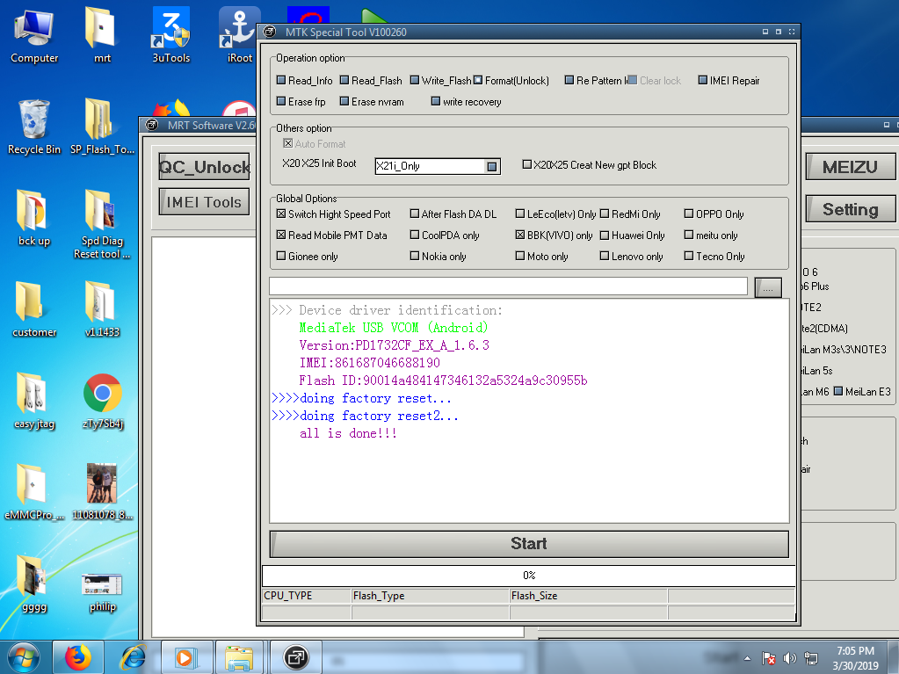The height and width of the screenshot is (674, 899).
Task: Open the mrt folder icon
Action: click(x=102, y=35)
